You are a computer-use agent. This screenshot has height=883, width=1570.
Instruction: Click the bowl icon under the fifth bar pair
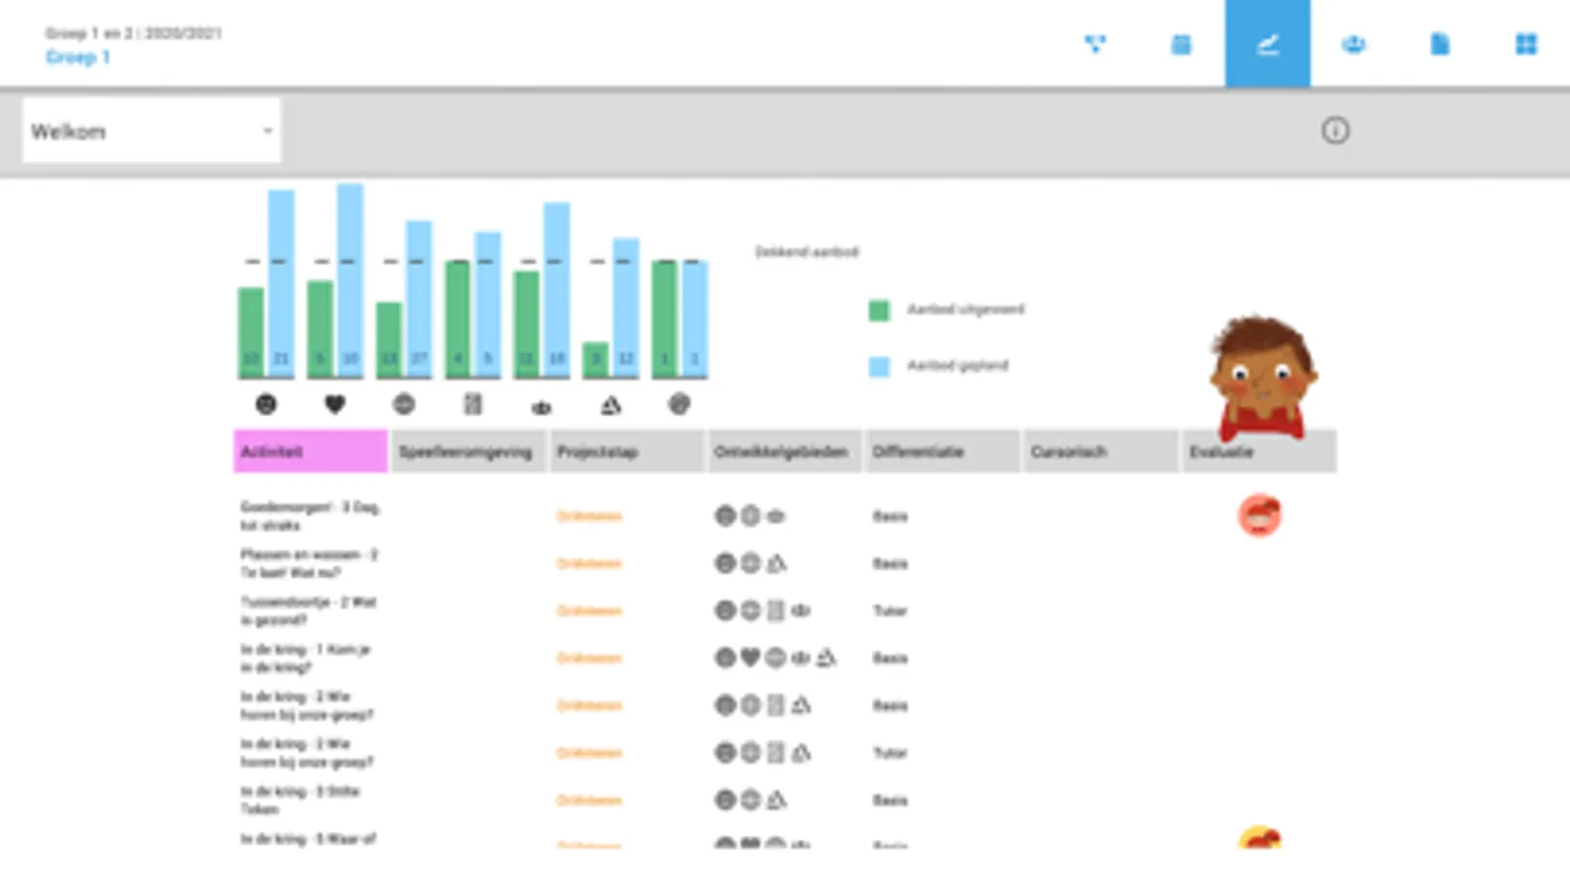point(541,406)
